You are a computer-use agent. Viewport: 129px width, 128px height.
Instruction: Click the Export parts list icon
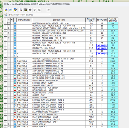25,10
